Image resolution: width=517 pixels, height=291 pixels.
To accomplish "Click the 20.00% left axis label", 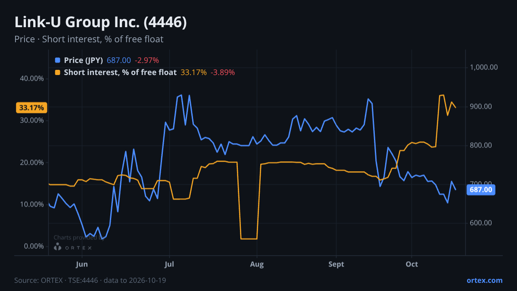I will (32, 163).
